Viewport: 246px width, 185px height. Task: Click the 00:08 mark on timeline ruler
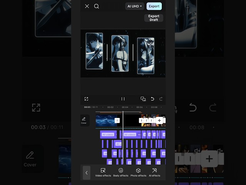click(x=154, y=107)
